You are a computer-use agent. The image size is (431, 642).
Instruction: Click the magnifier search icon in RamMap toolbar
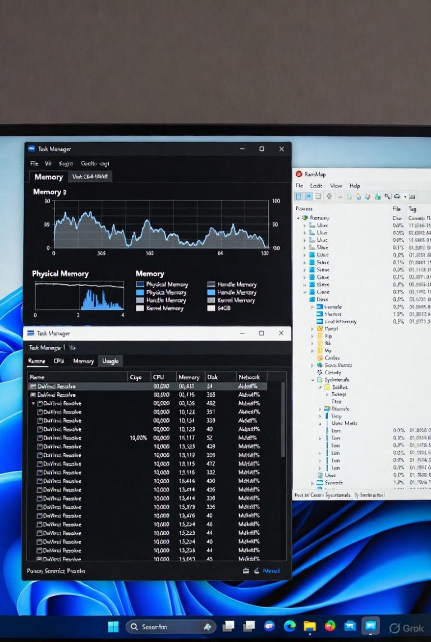click(x=387, y=197)
